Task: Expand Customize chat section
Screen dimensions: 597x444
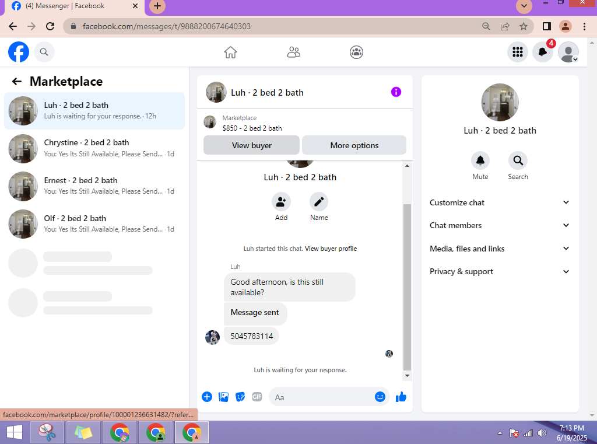Action: (500, 202)
